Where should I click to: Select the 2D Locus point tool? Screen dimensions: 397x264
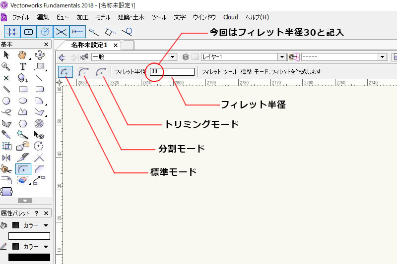6,78
